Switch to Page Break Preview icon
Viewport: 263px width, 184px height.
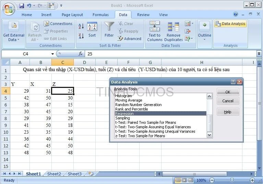pyautogui.click(x=191, y=180)
